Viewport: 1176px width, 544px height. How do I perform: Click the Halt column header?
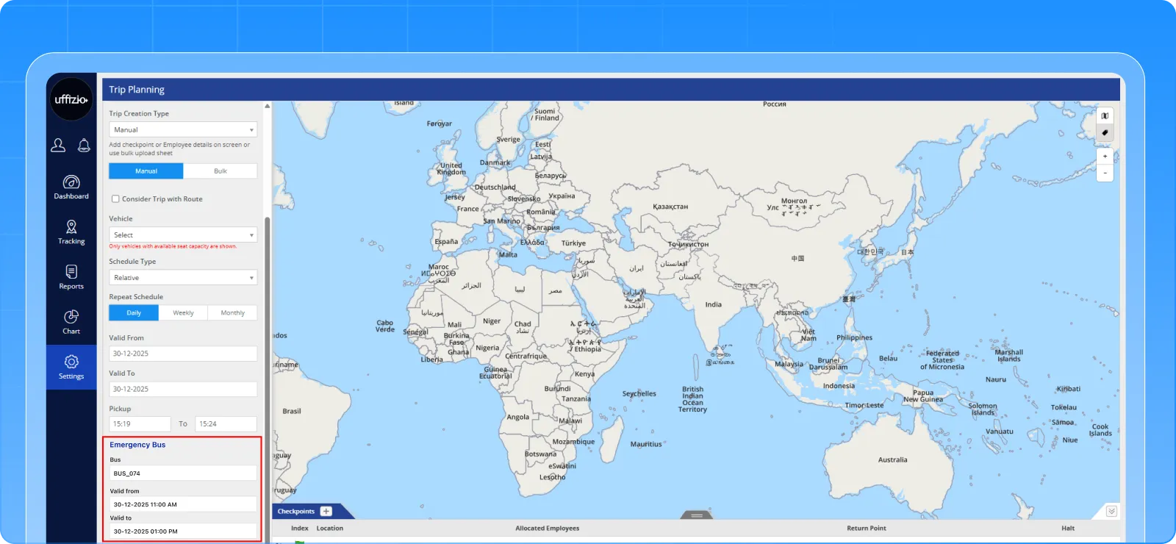click(1068, 529)
